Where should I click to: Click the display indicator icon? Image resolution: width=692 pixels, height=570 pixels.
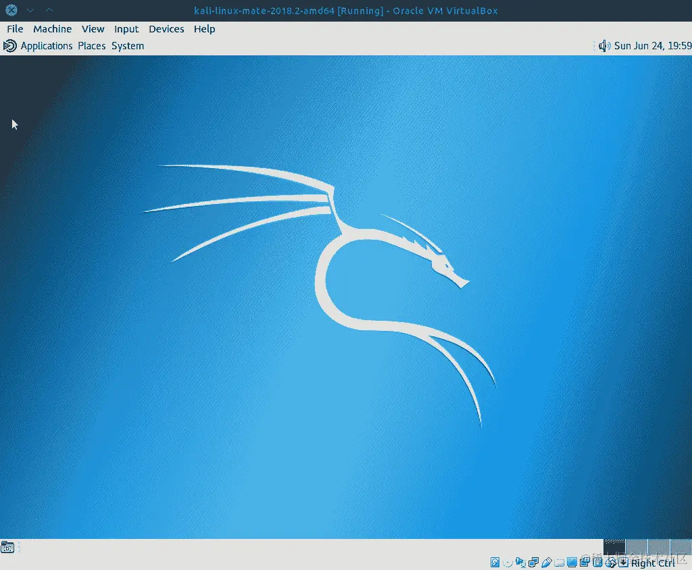pos(572,562)
